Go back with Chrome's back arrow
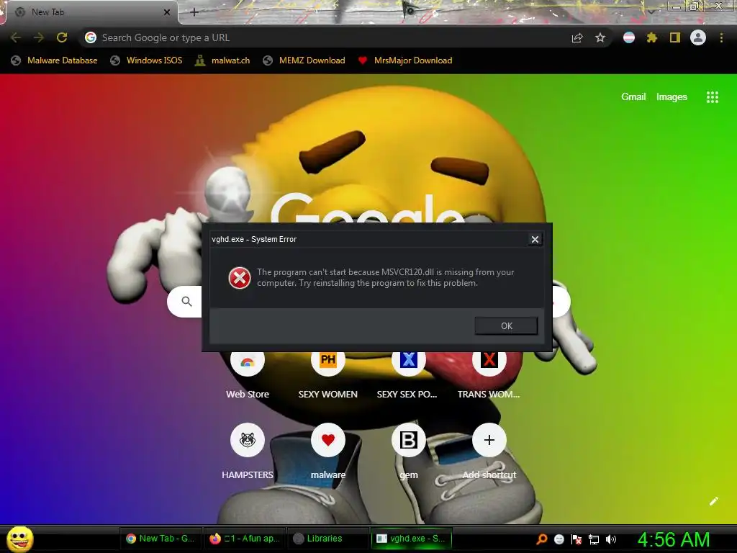 [16, 37]
